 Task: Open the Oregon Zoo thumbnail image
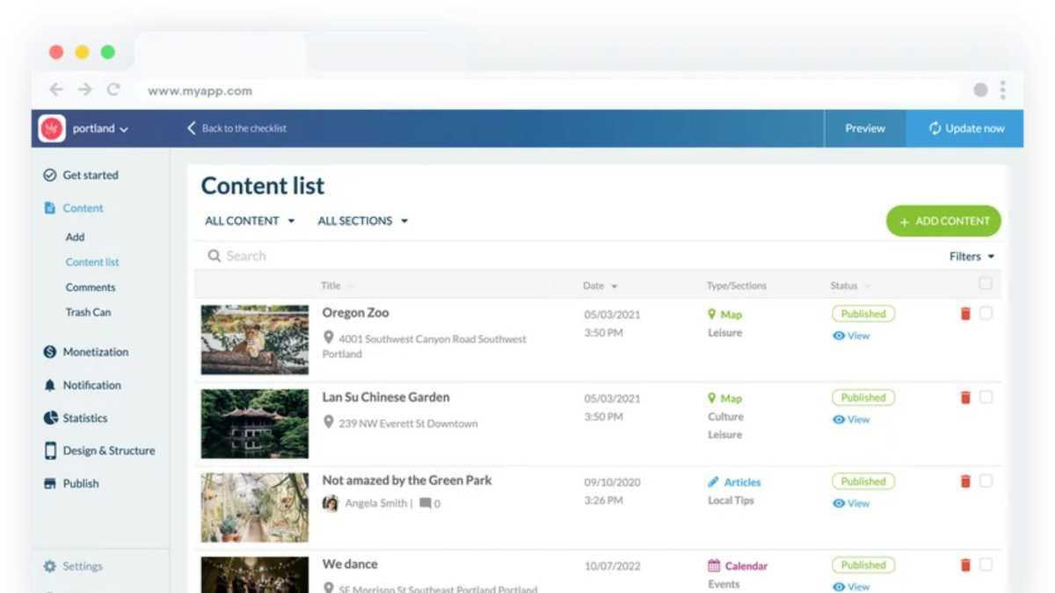(x=254, y=339)
